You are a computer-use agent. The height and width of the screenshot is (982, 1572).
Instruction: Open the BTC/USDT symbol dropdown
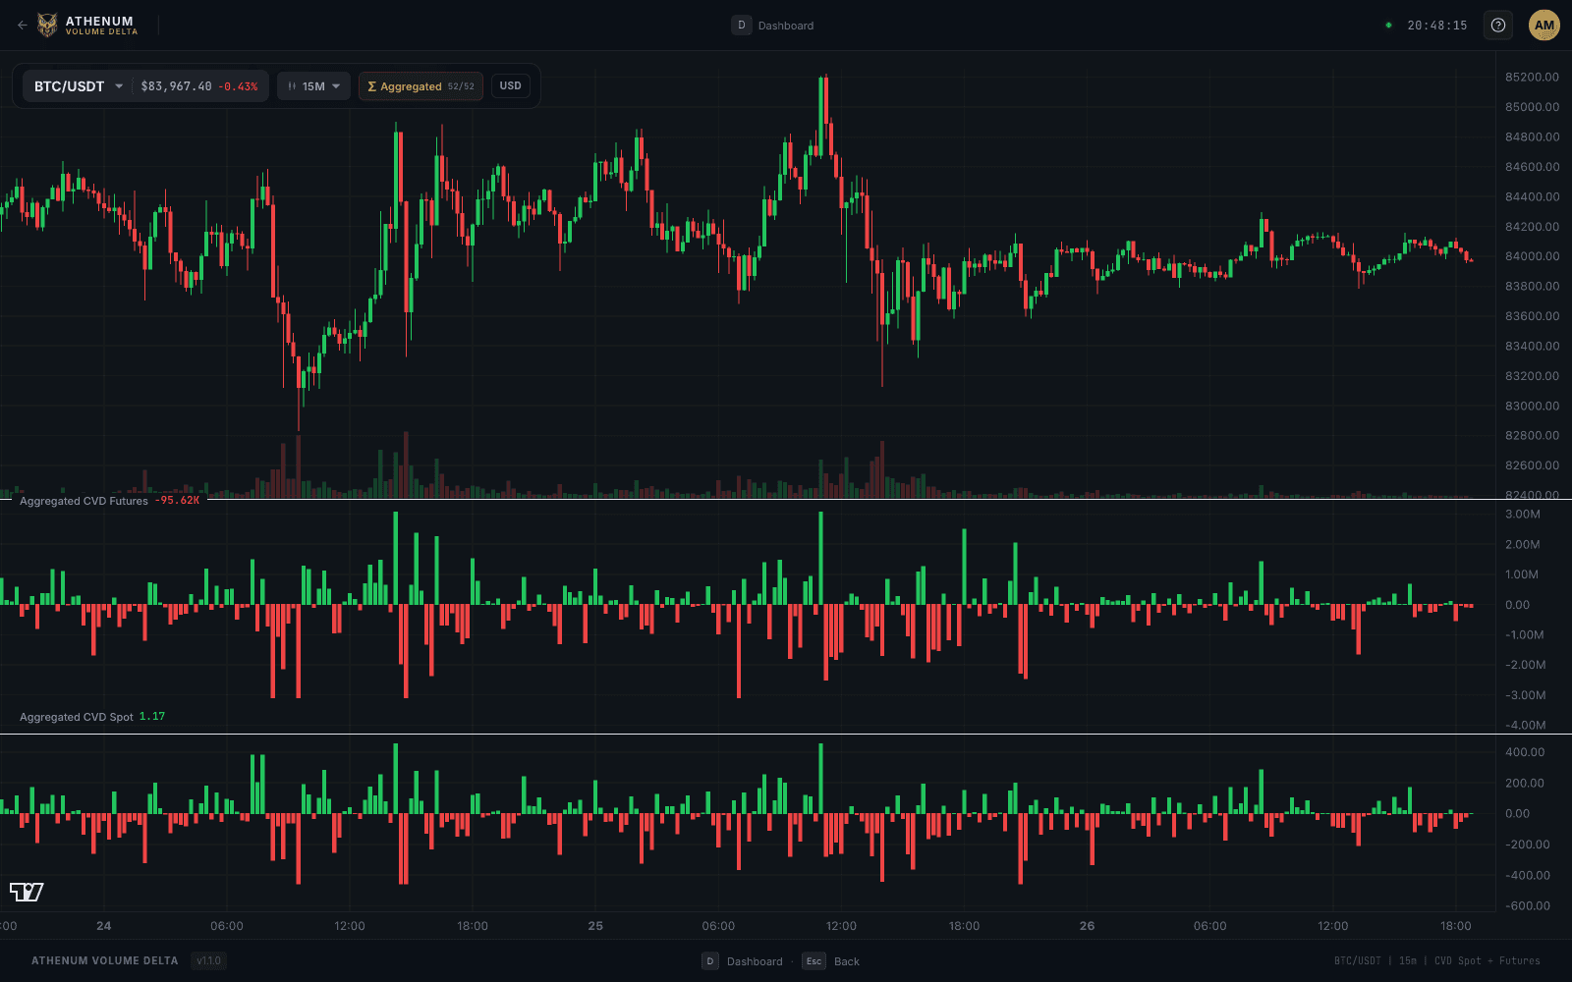pos(78,86)
